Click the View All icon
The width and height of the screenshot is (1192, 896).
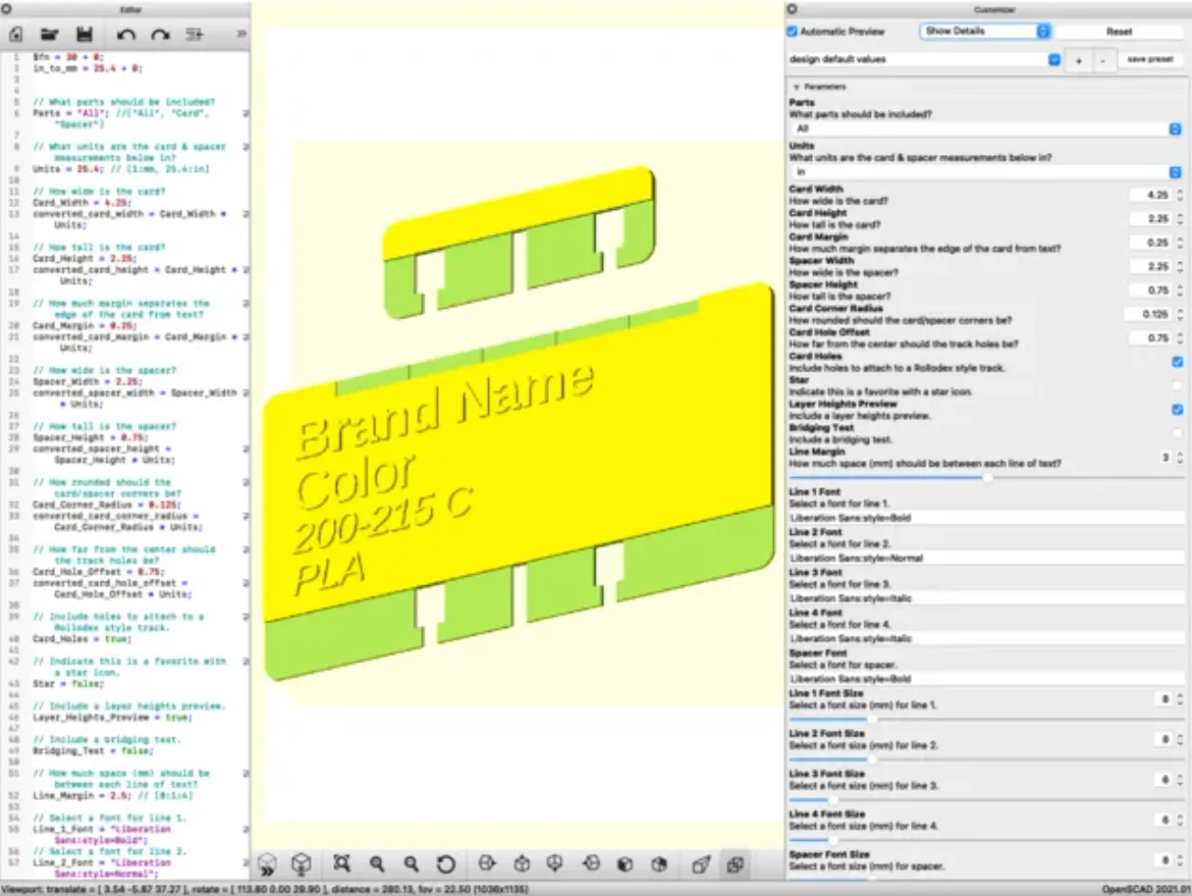click(342, 864)
